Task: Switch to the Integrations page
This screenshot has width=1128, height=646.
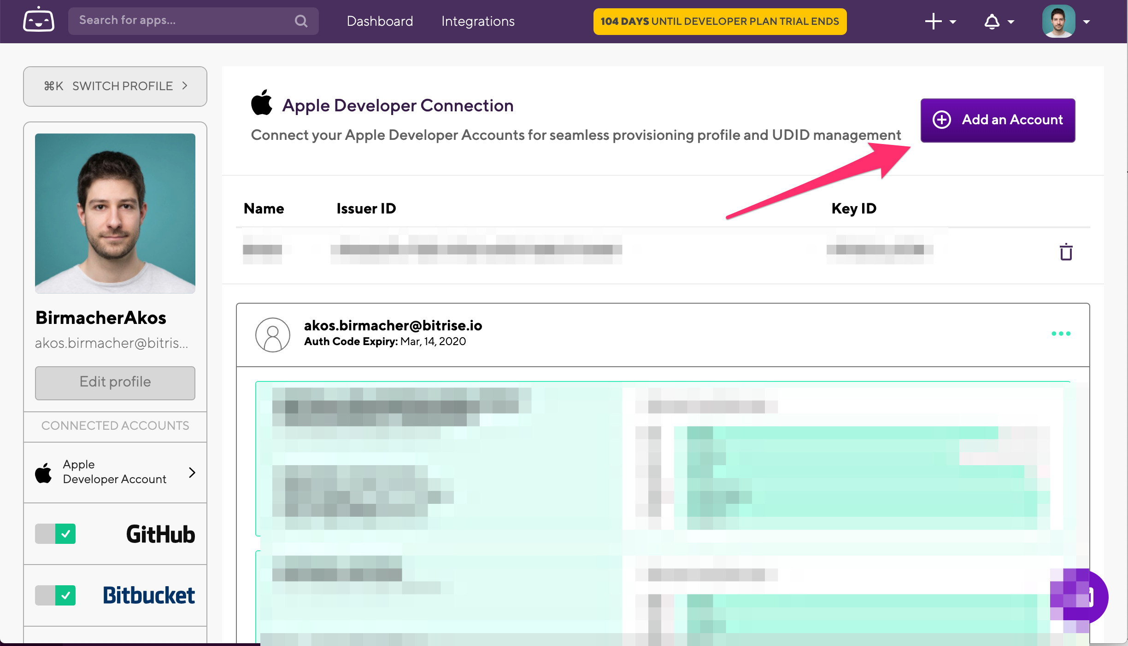Action: [477, 21]
